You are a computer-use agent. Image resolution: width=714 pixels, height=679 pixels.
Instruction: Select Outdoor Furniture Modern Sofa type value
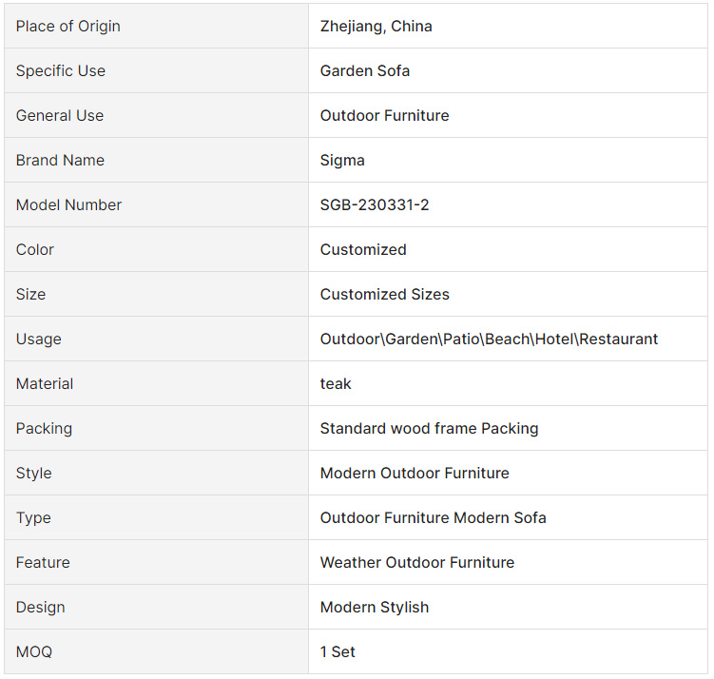[x=433, y=518]
